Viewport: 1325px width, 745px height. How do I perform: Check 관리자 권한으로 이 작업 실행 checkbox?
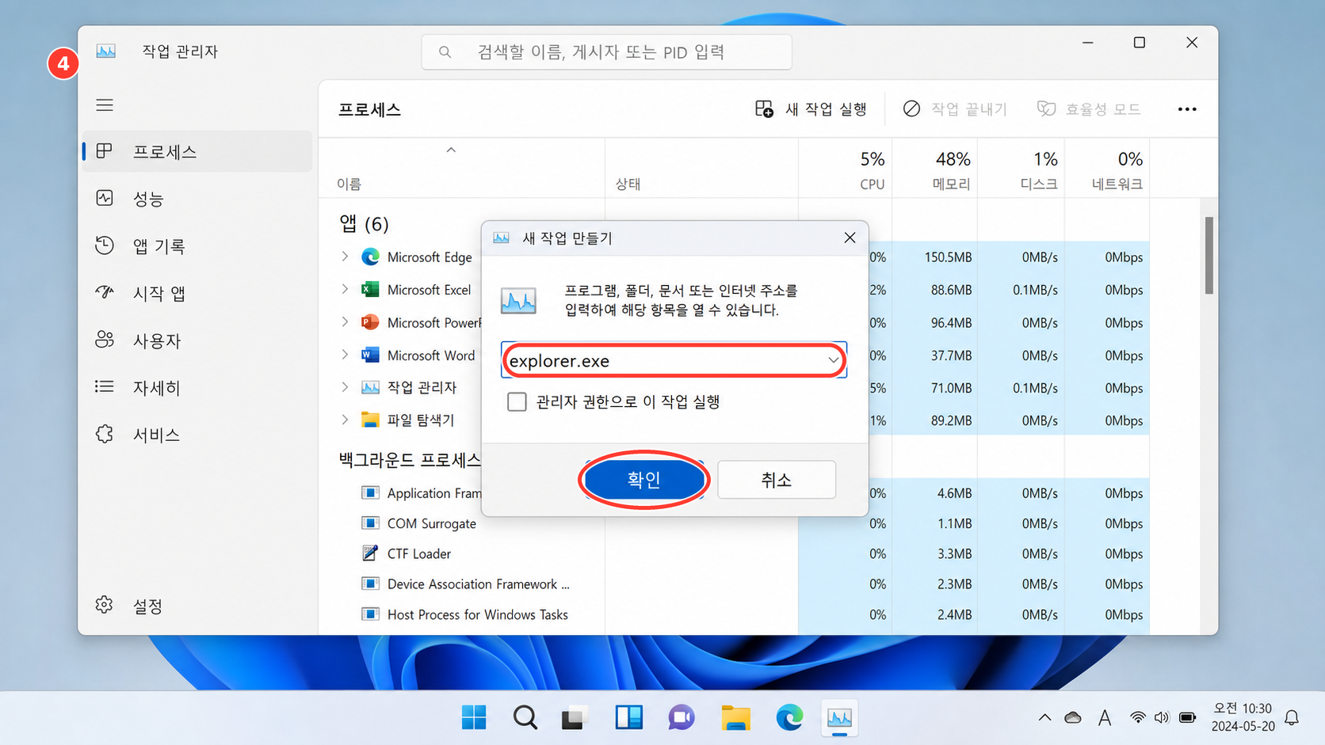click(517, 402)
